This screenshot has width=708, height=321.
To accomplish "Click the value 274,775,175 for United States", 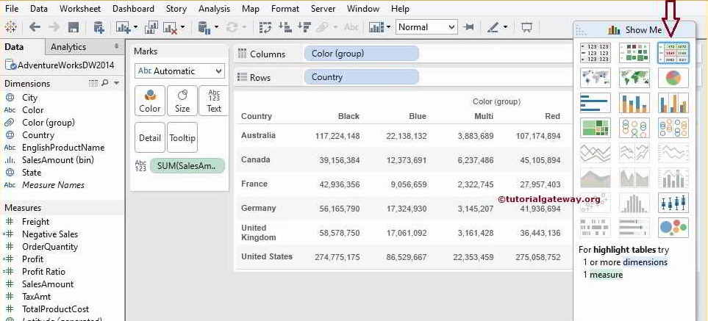I will tap(337, 257).
